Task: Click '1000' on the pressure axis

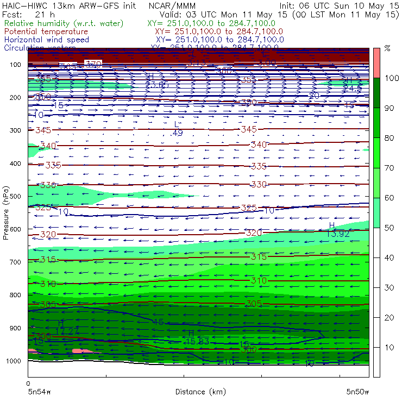Action: click(x=14, y=361)
